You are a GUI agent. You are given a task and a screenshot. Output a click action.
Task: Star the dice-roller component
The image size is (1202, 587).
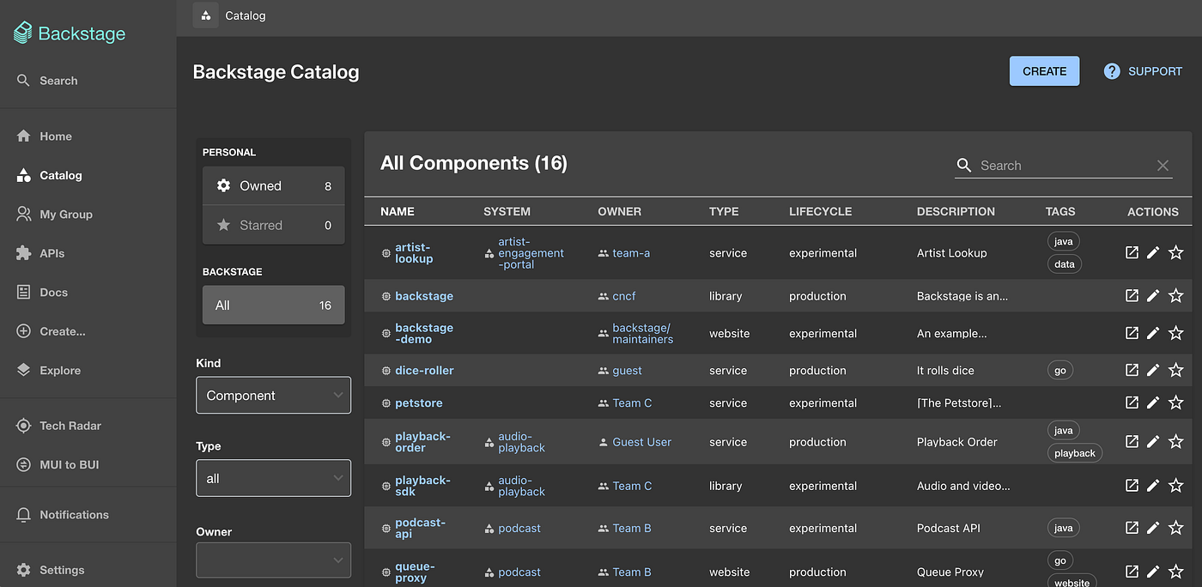pyautogui.click(x=1176, y=370)
